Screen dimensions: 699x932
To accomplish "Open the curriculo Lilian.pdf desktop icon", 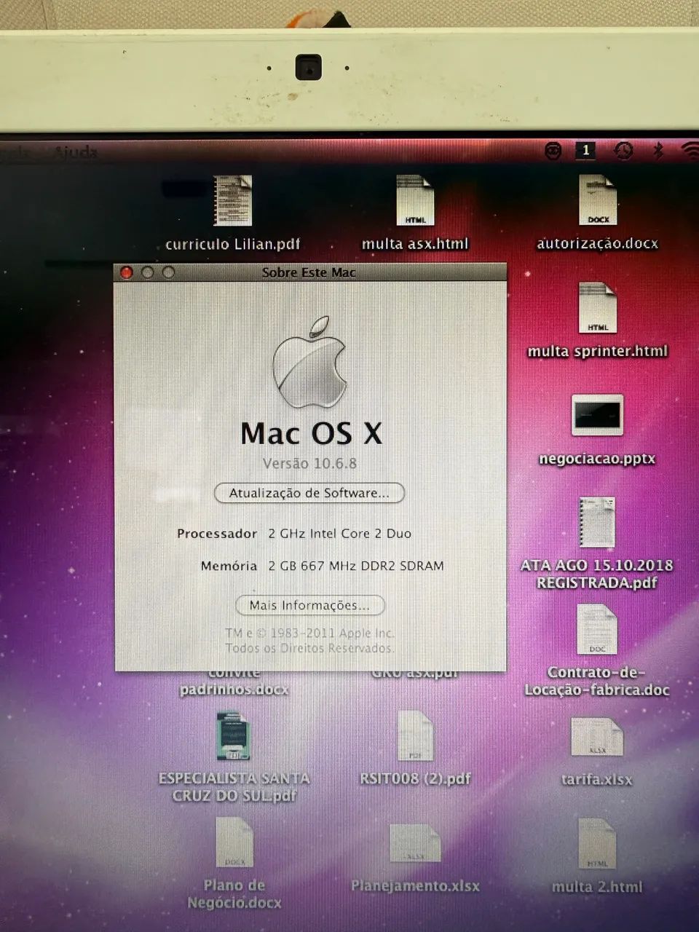I will click(232, 200).
